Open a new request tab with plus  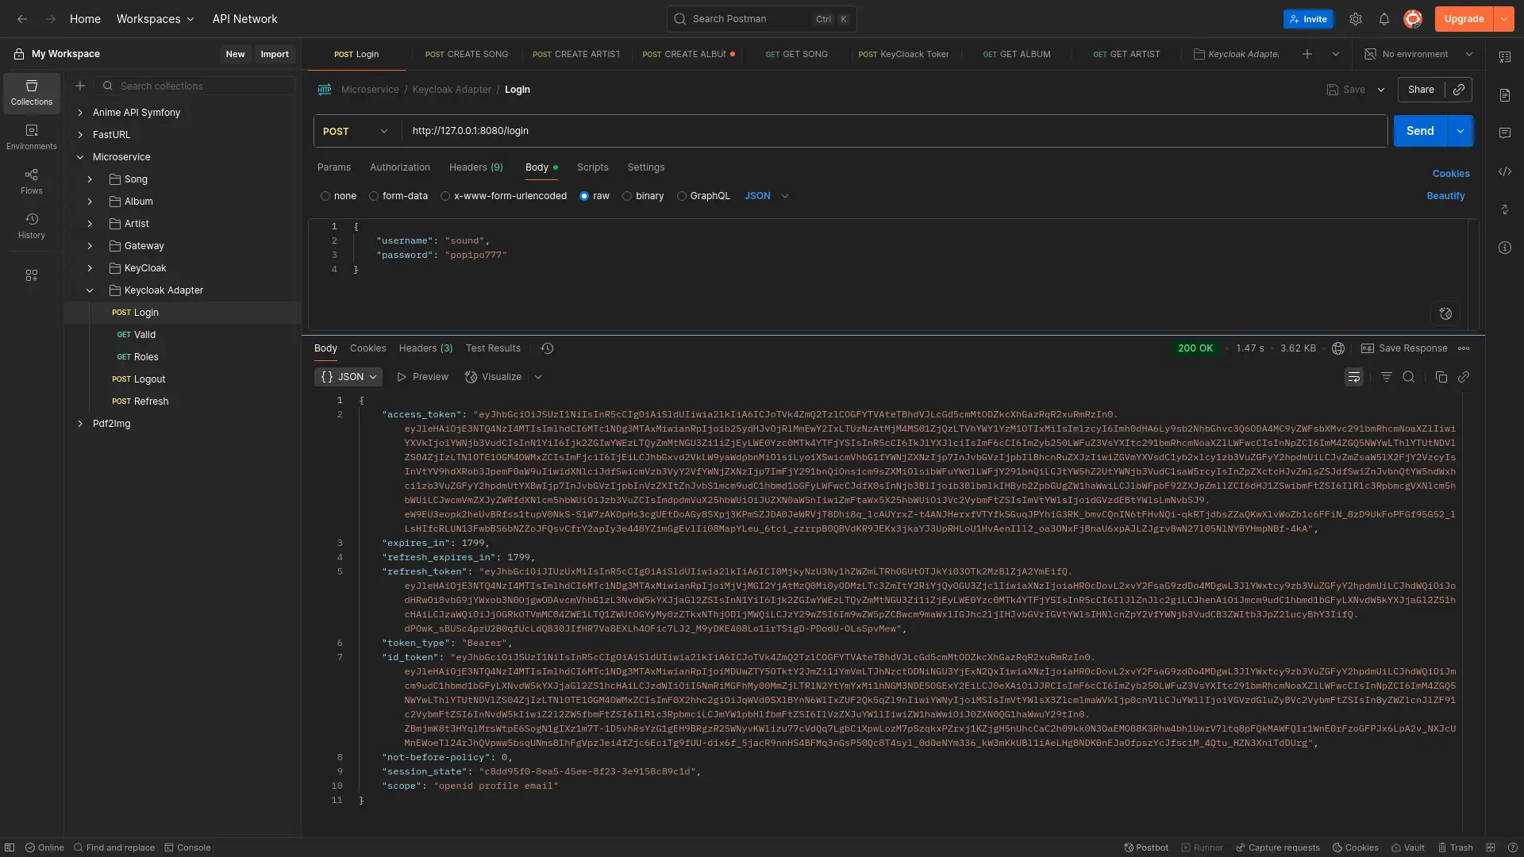[x=1307, y=54]
